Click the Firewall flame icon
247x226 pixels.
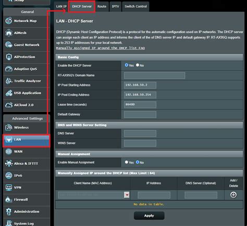[9, 199]
